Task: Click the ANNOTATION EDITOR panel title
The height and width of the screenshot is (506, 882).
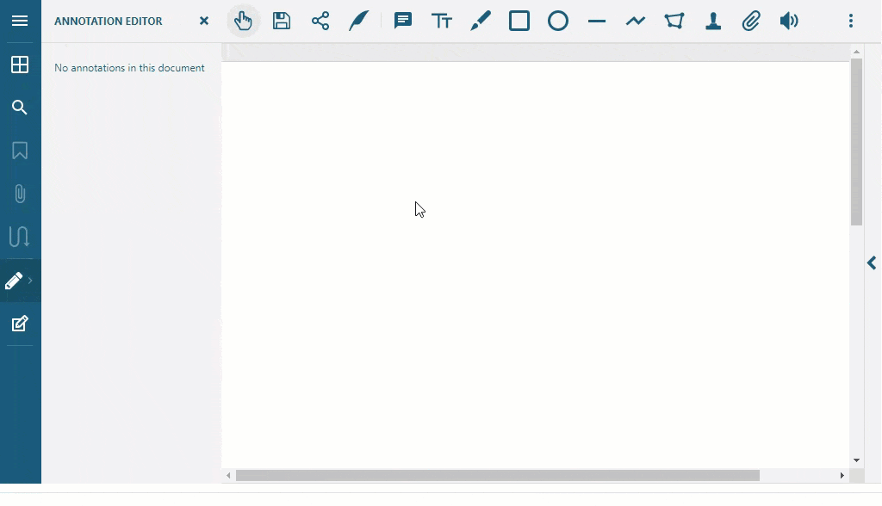Action: pos(108,21)
